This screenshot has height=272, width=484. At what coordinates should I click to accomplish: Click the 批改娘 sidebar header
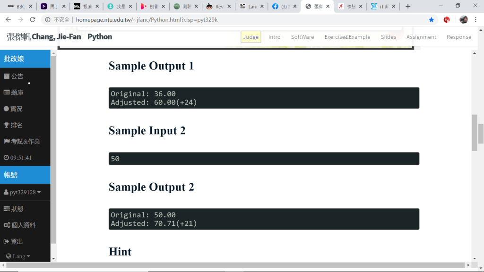pos(25,59)
